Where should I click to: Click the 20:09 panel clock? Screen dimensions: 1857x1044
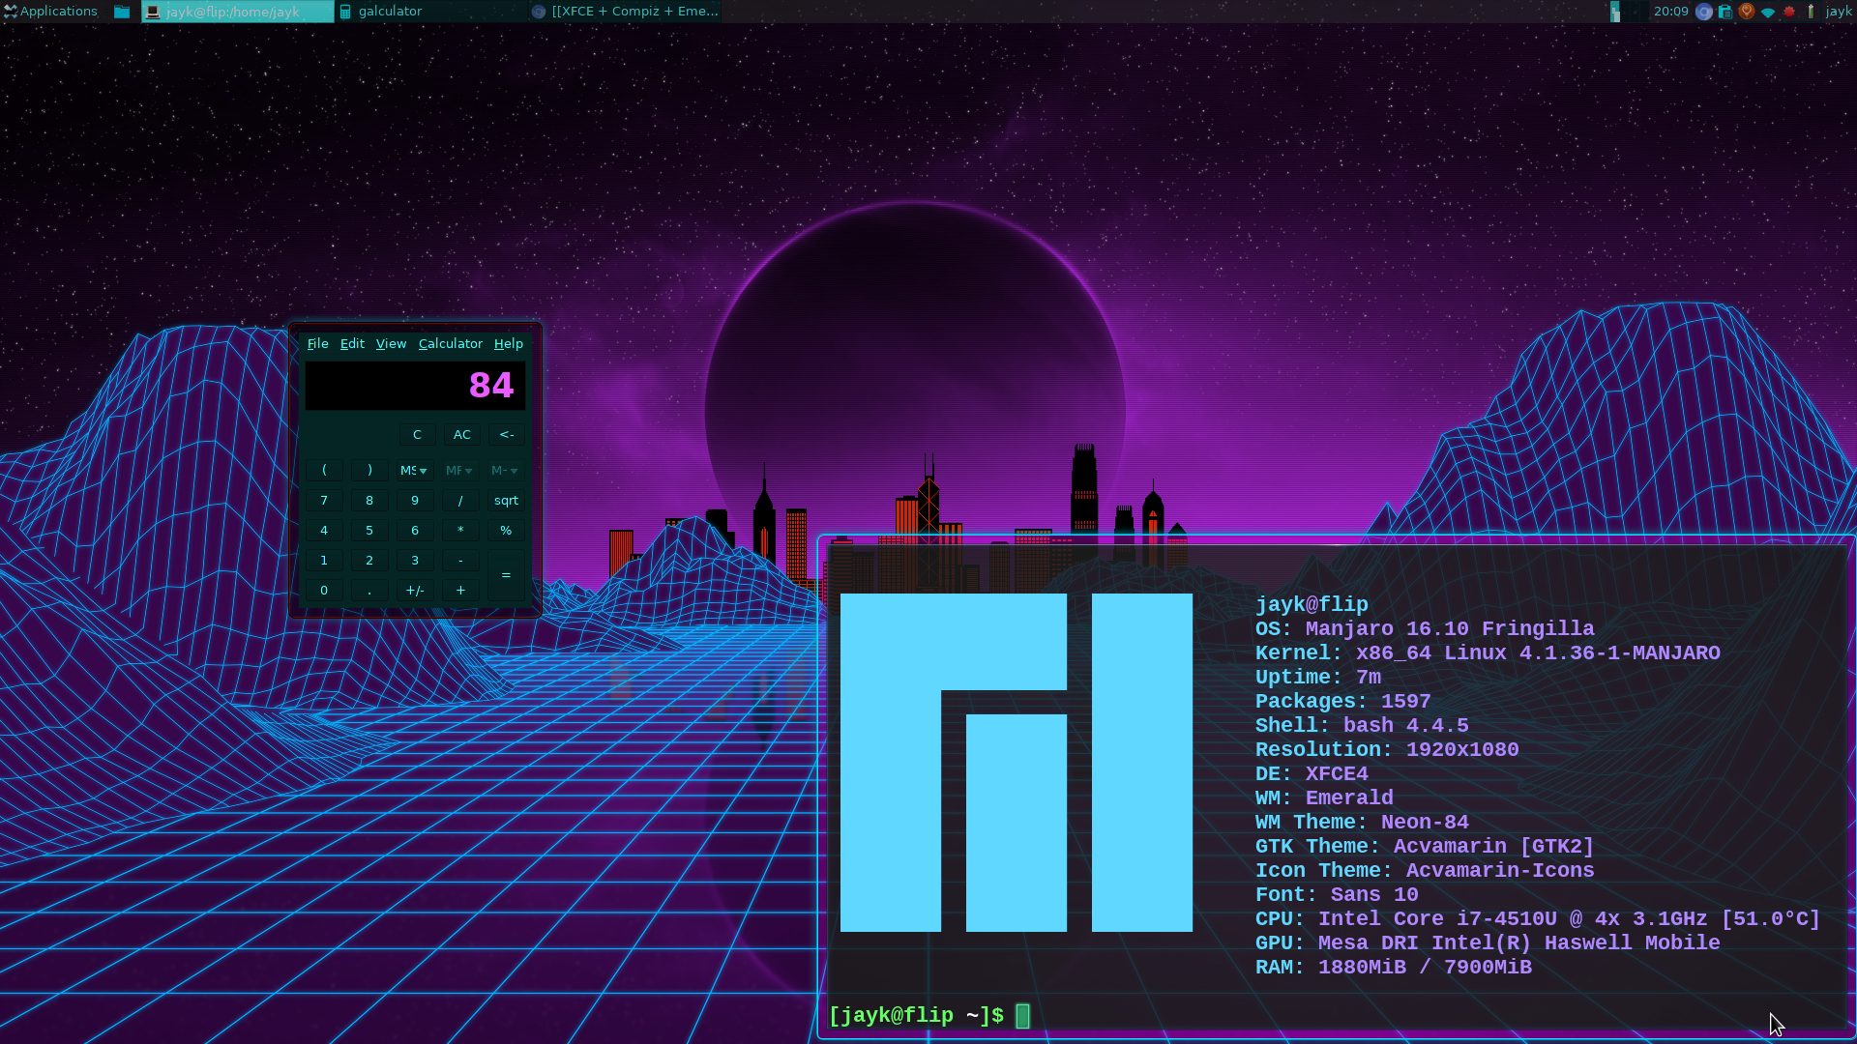pyautogui.click(x=1670, y=12)
